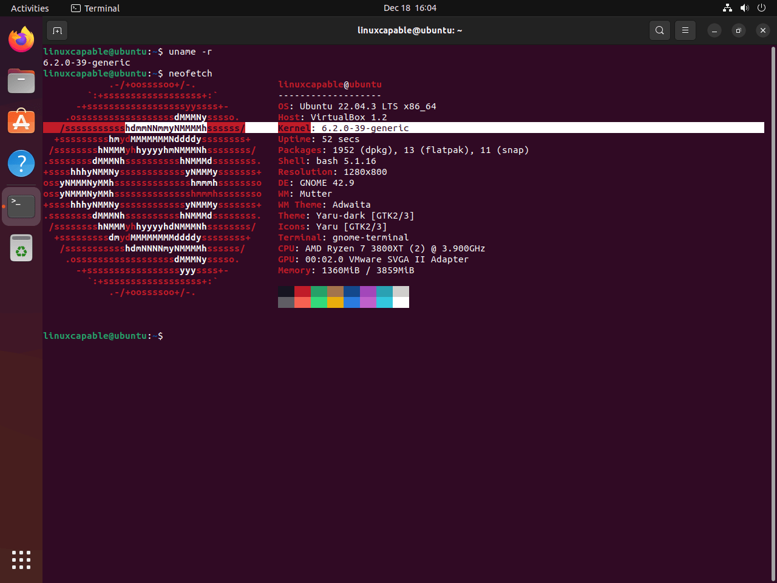
Task: Open the terminal hamburger menu
Action: (x=685, y=30)
